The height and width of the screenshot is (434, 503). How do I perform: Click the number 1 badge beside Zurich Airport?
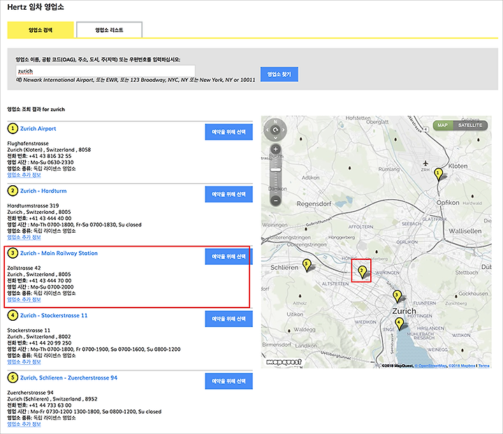[x=13, y=129]
